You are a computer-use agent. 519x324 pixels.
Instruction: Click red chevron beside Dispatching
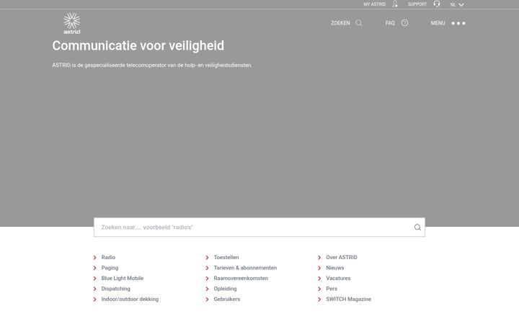pyautogui.click(x=94, y=289)
